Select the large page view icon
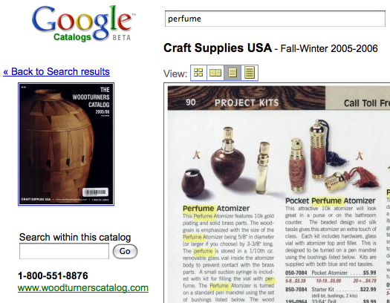The image size is (390, 303). pyautogui.click(x=250, y=73)
